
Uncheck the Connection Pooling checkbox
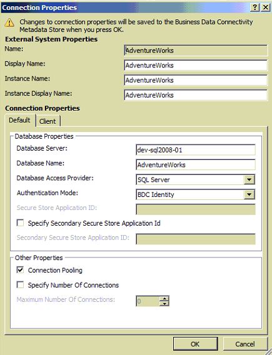click(20, 269)
